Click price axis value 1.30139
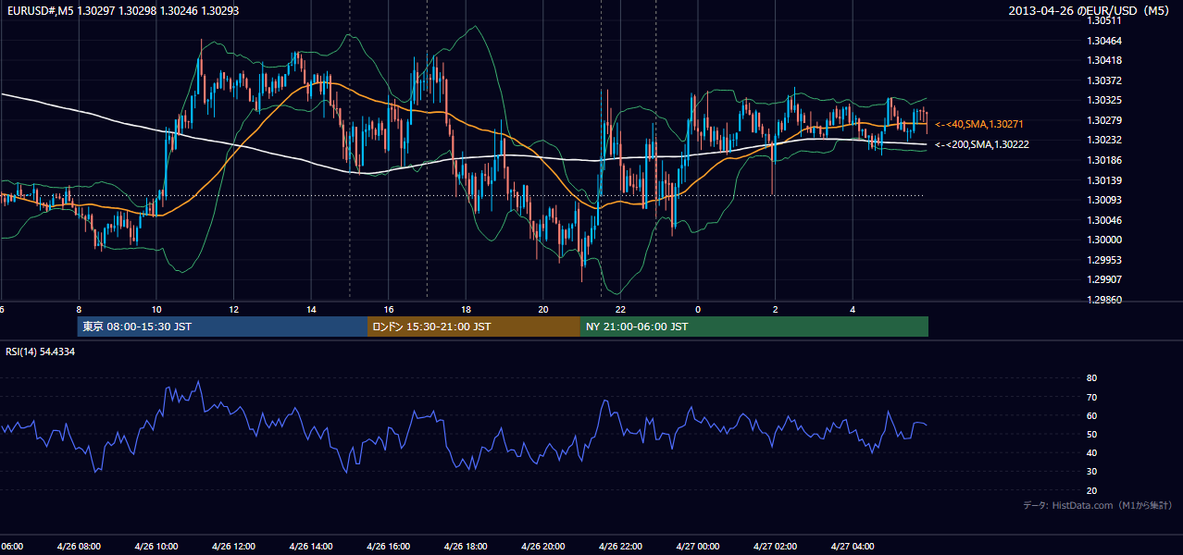 click(1105, 180)
